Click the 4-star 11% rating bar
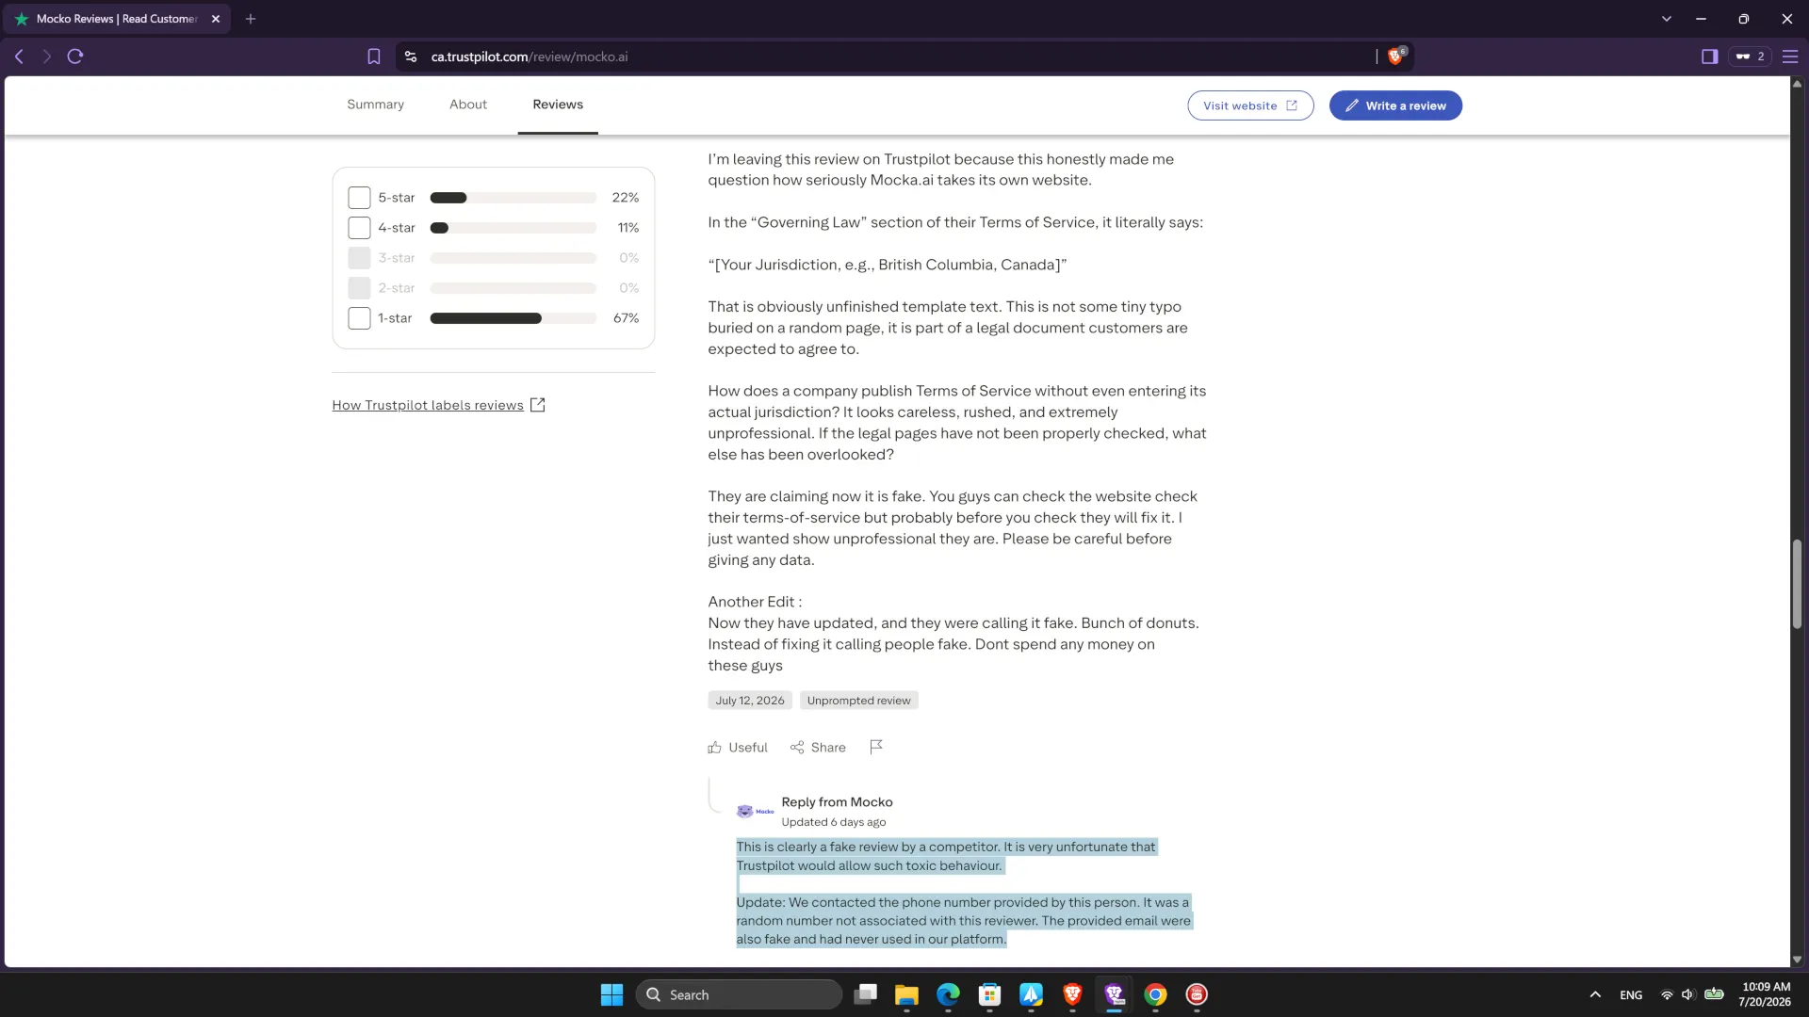Viewport: 1809px width, 1017px height. (x=513, y=228)
